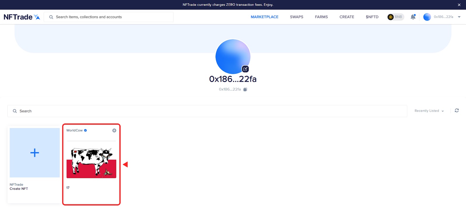
Task: Go to the MARKETPLACE tab
Action: (x=264, y=17)
